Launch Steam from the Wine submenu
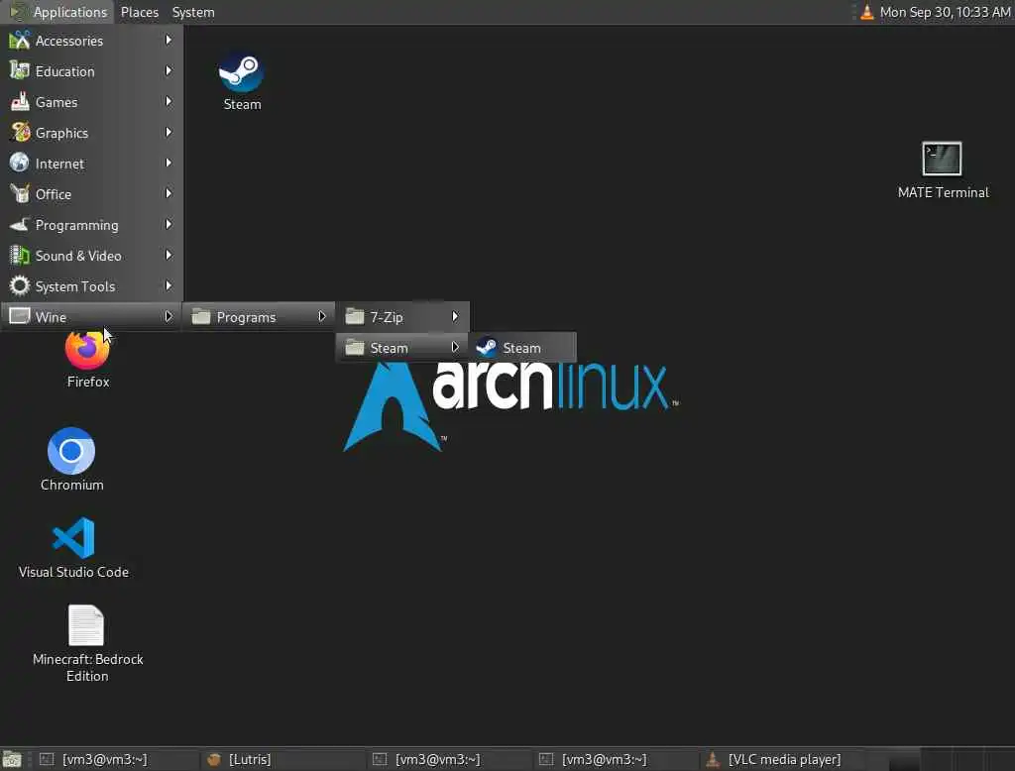This screenshot has width=1015, height=771. pyautogui.click(x=522, y=348)
